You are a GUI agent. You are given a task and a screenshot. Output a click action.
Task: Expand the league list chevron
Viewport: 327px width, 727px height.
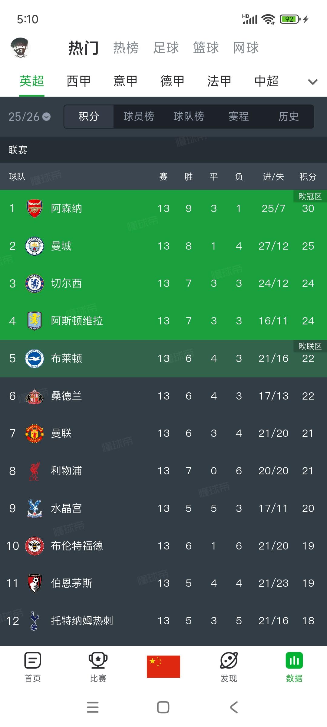point(312,81)
